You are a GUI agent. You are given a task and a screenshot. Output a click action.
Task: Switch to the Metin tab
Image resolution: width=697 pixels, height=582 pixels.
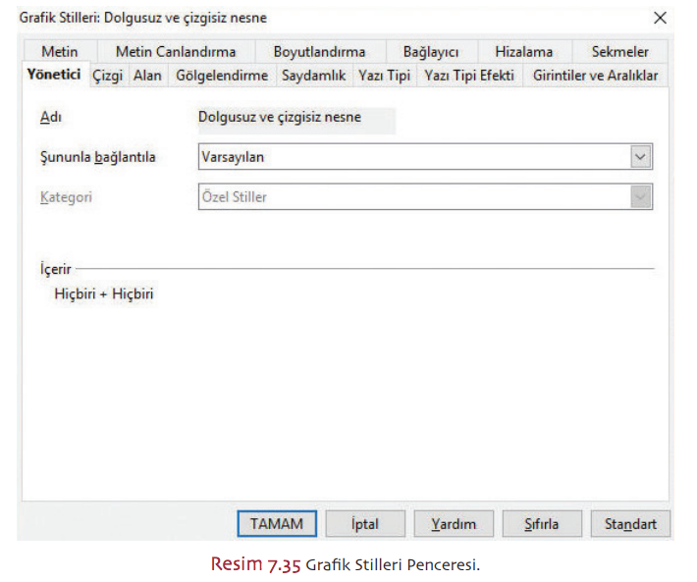coord(60,52)
